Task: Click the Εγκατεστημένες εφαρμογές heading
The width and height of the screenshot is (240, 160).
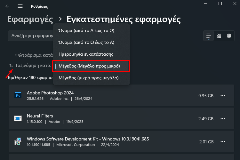Action: click(x=124, y=20)
